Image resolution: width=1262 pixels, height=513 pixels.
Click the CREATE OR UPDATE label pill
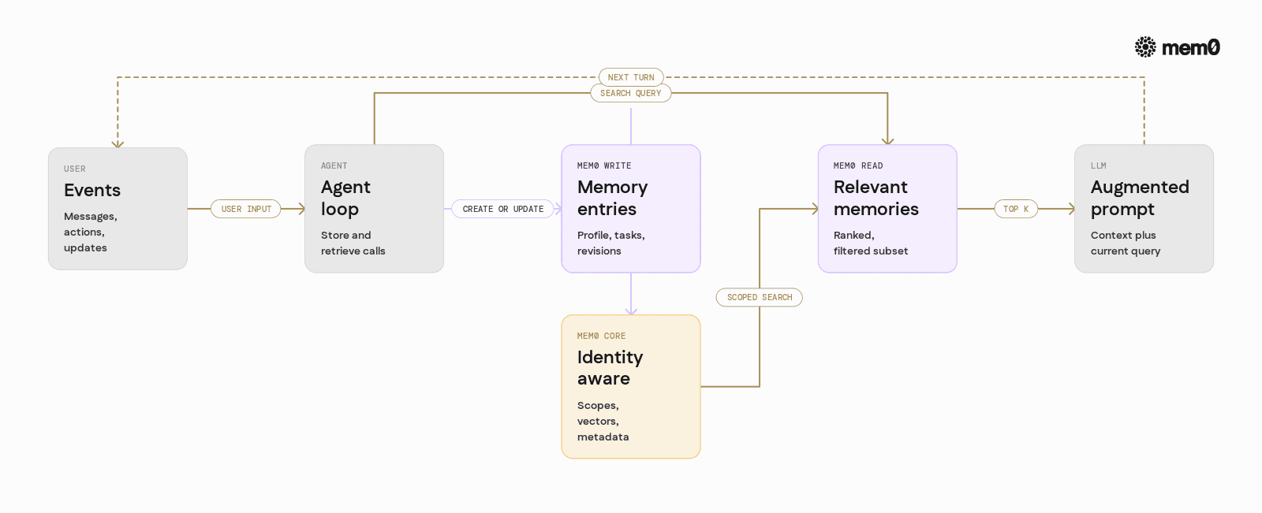[x=503, y=209]
